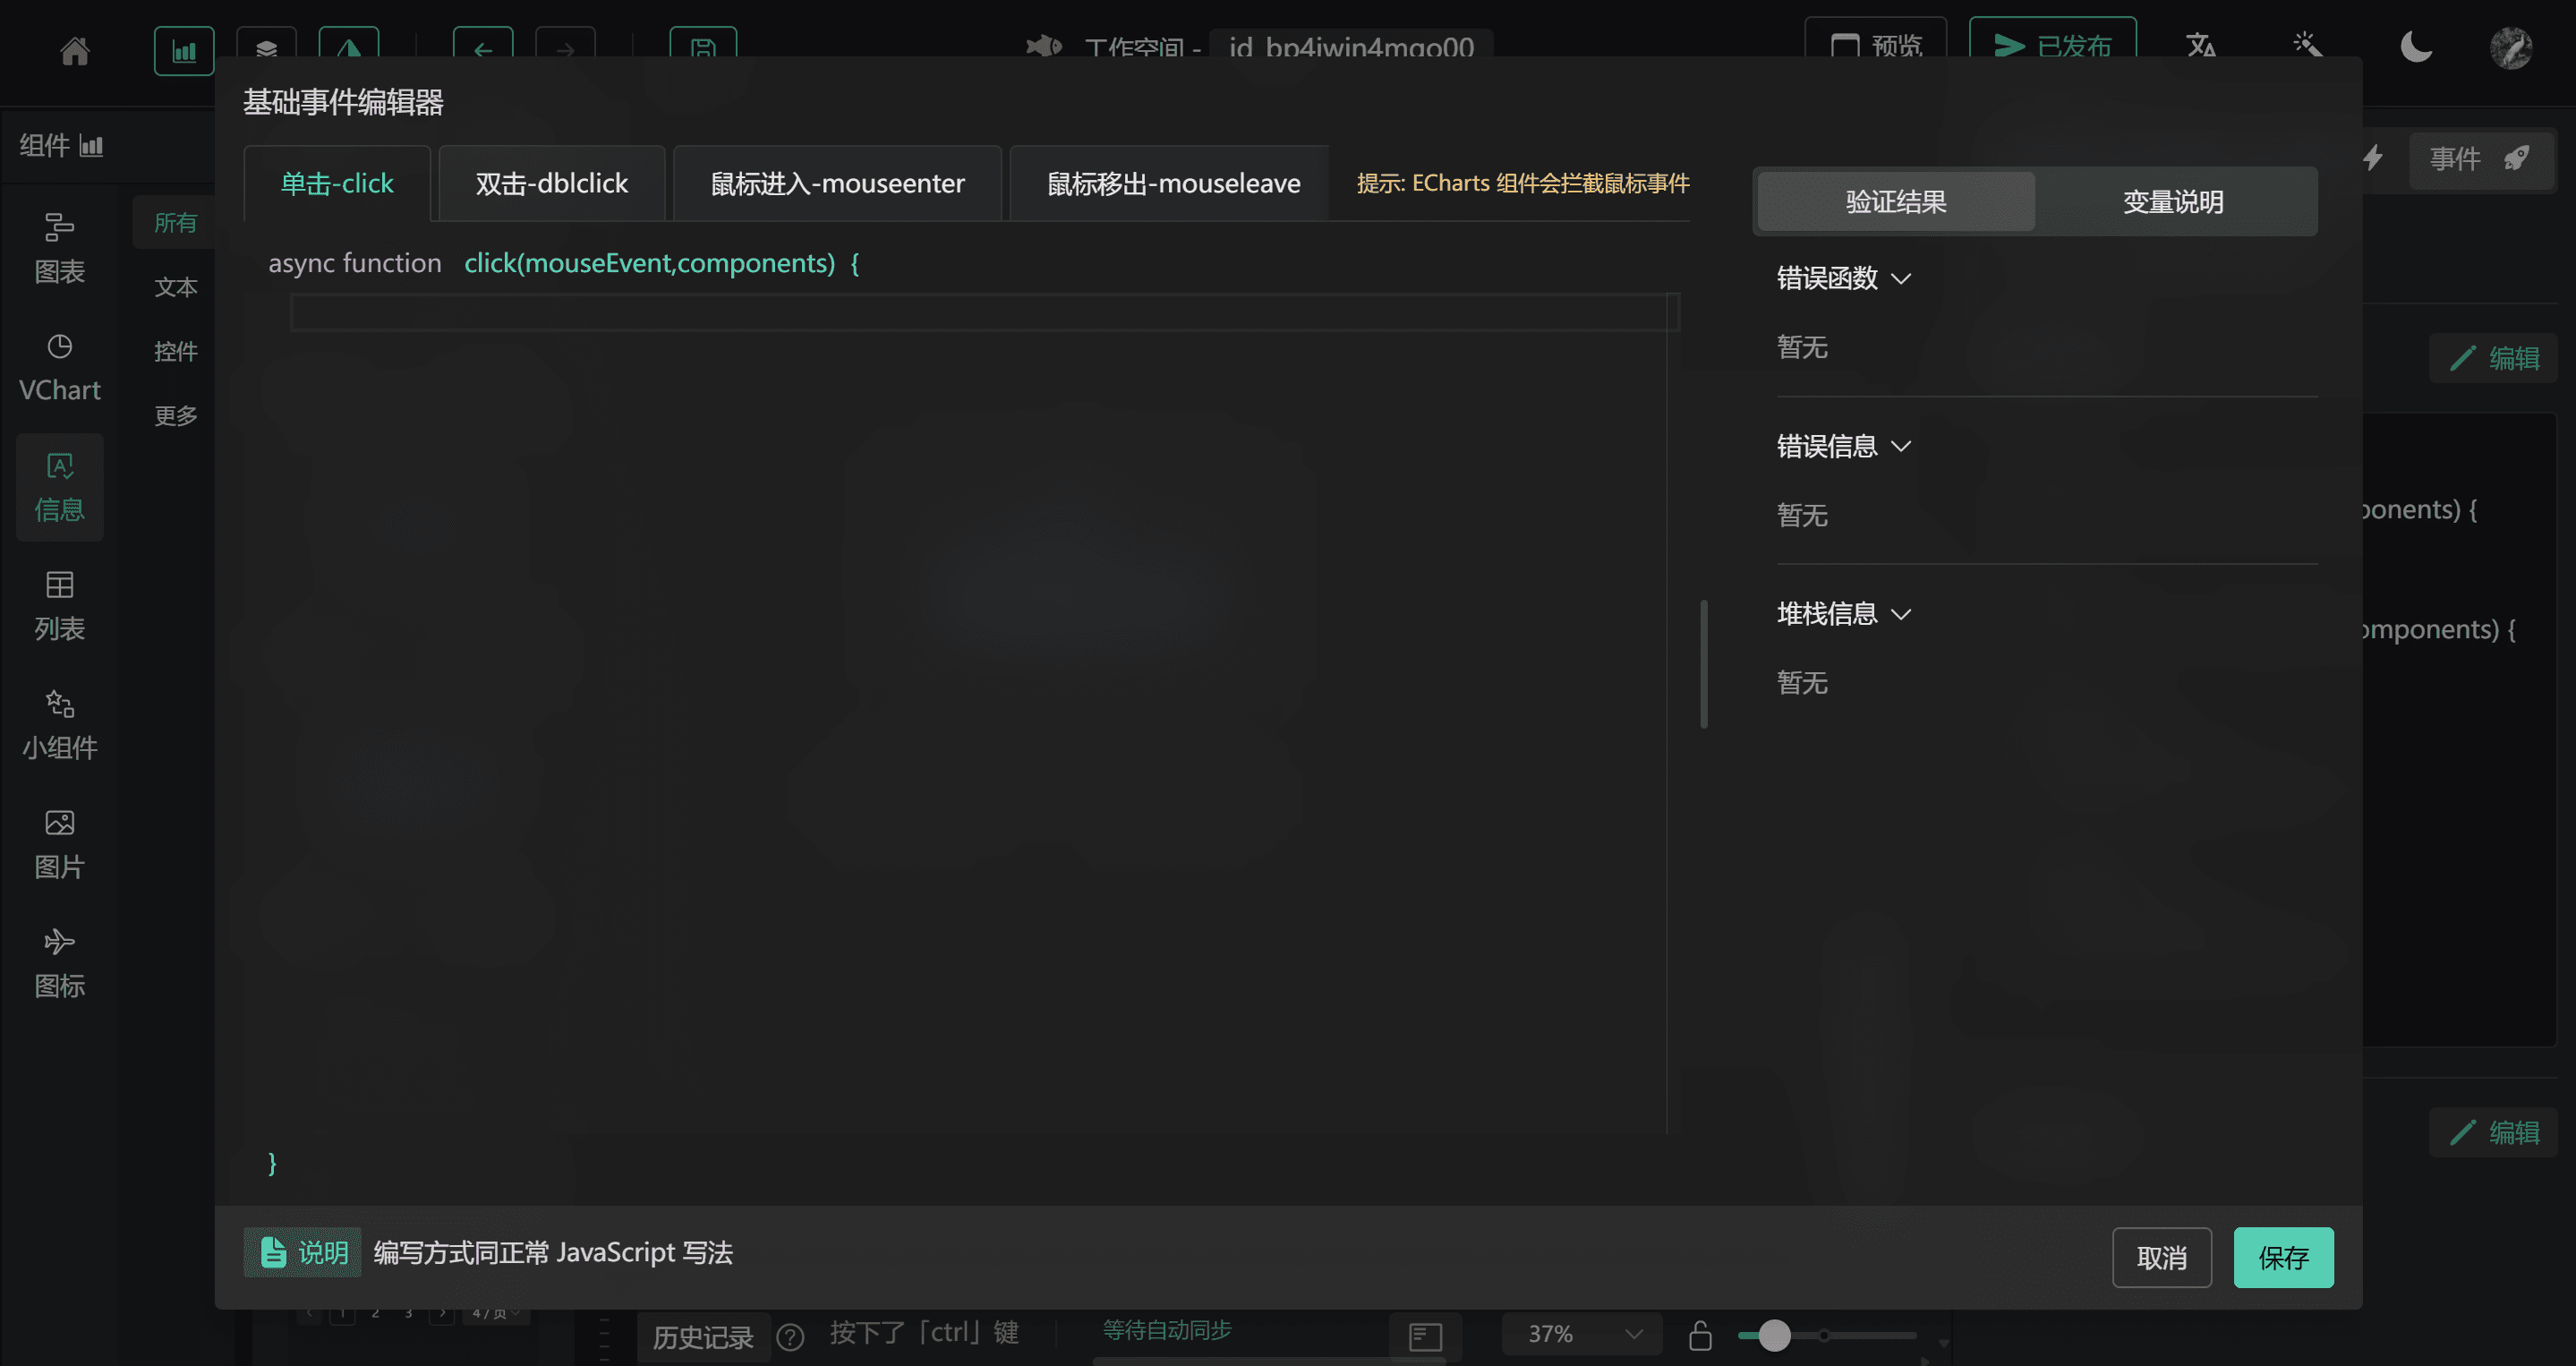Click 预览 preview button
The image size is (2576, 1366).
click(x=1875, y=45)
